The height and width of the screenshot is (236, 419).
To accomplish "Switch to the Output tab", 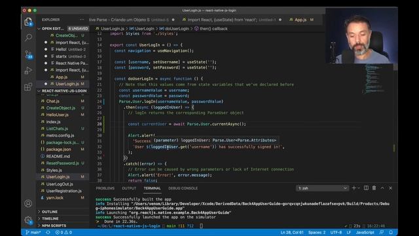I will pyautogui.click(x=129, y=188).
